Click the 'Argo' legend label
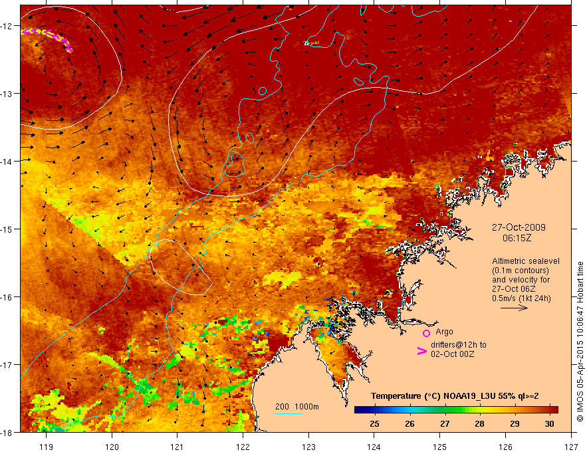Image resolution: width=585 pixels, height=452 pixels. tap(444, 332)
